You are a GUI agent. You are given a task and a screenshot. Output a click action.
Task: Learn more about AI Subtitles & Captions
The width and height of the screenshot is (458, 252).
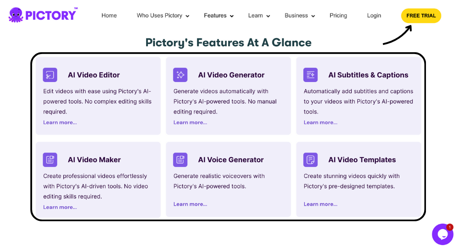pos(320,122)
